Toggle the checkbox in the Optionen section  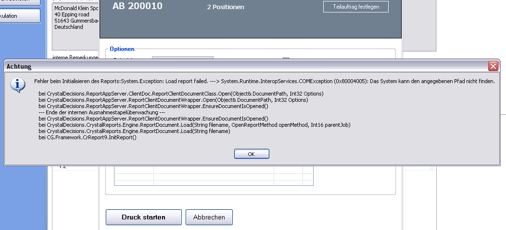pyautogui.click(x=286, y=59)
